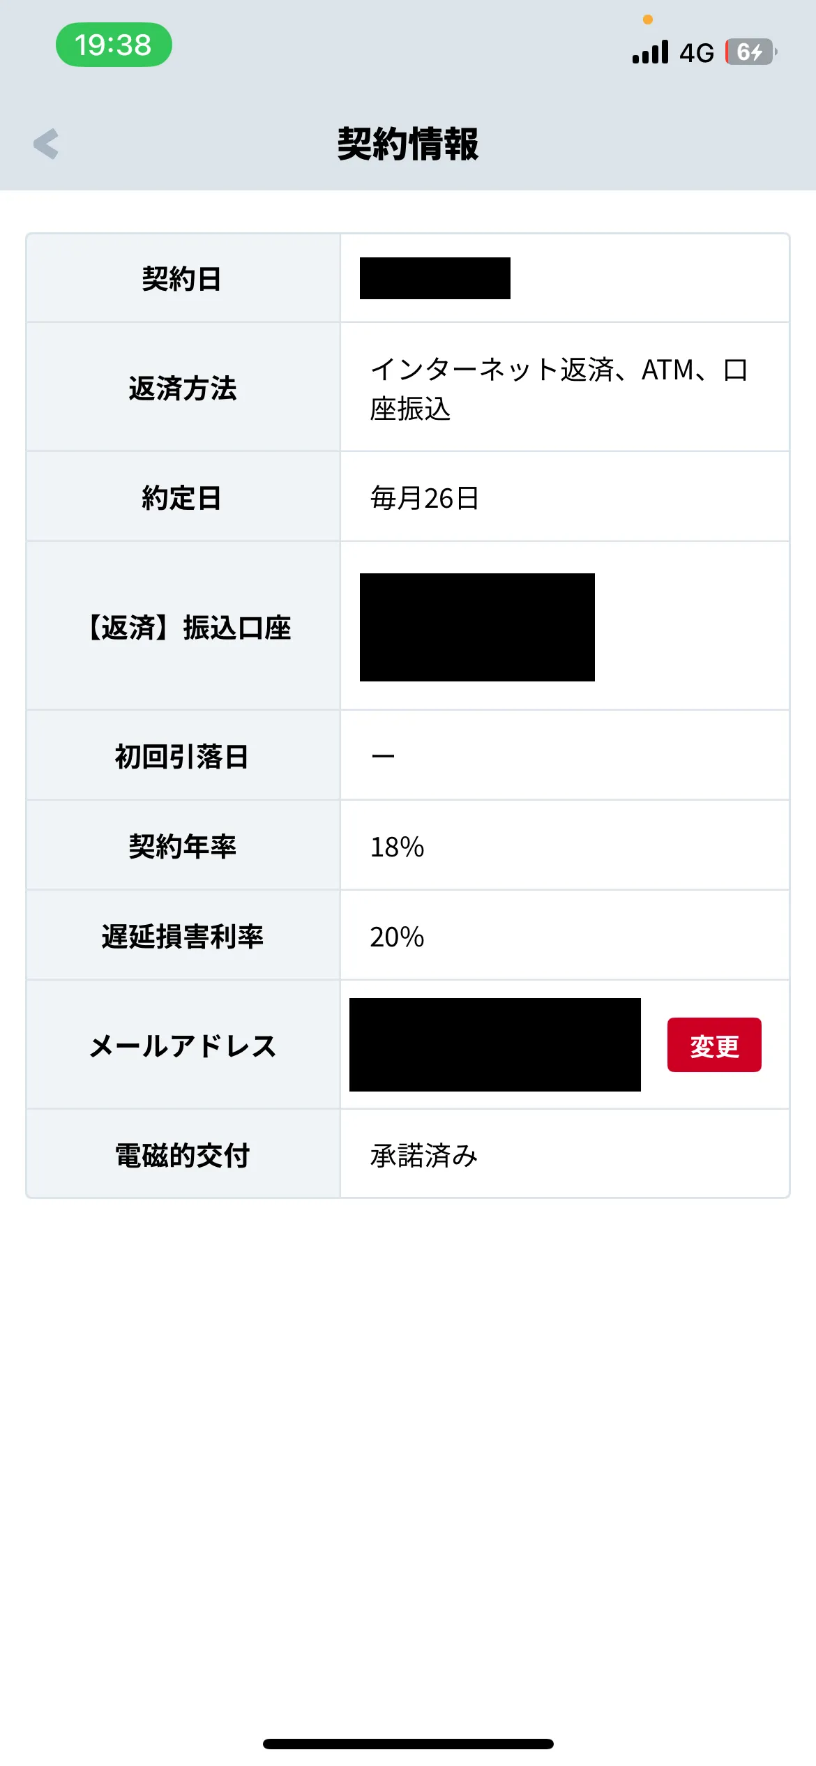Tap the redacted email address field
The width and height of the screenshot is (816, 1766).
tap(494, 1045)
